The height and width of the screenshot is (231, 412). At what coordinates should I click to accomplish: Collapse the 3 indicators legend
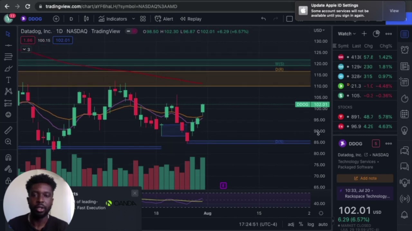[x=26, y=49]
